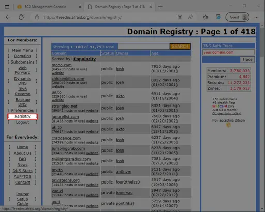This screenshot has height=212, width=265.
Task: Click owner jonervao link
Action: point(124,193)
